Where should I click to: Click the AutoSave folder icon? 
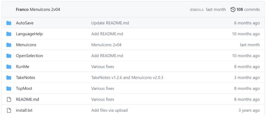9,23
